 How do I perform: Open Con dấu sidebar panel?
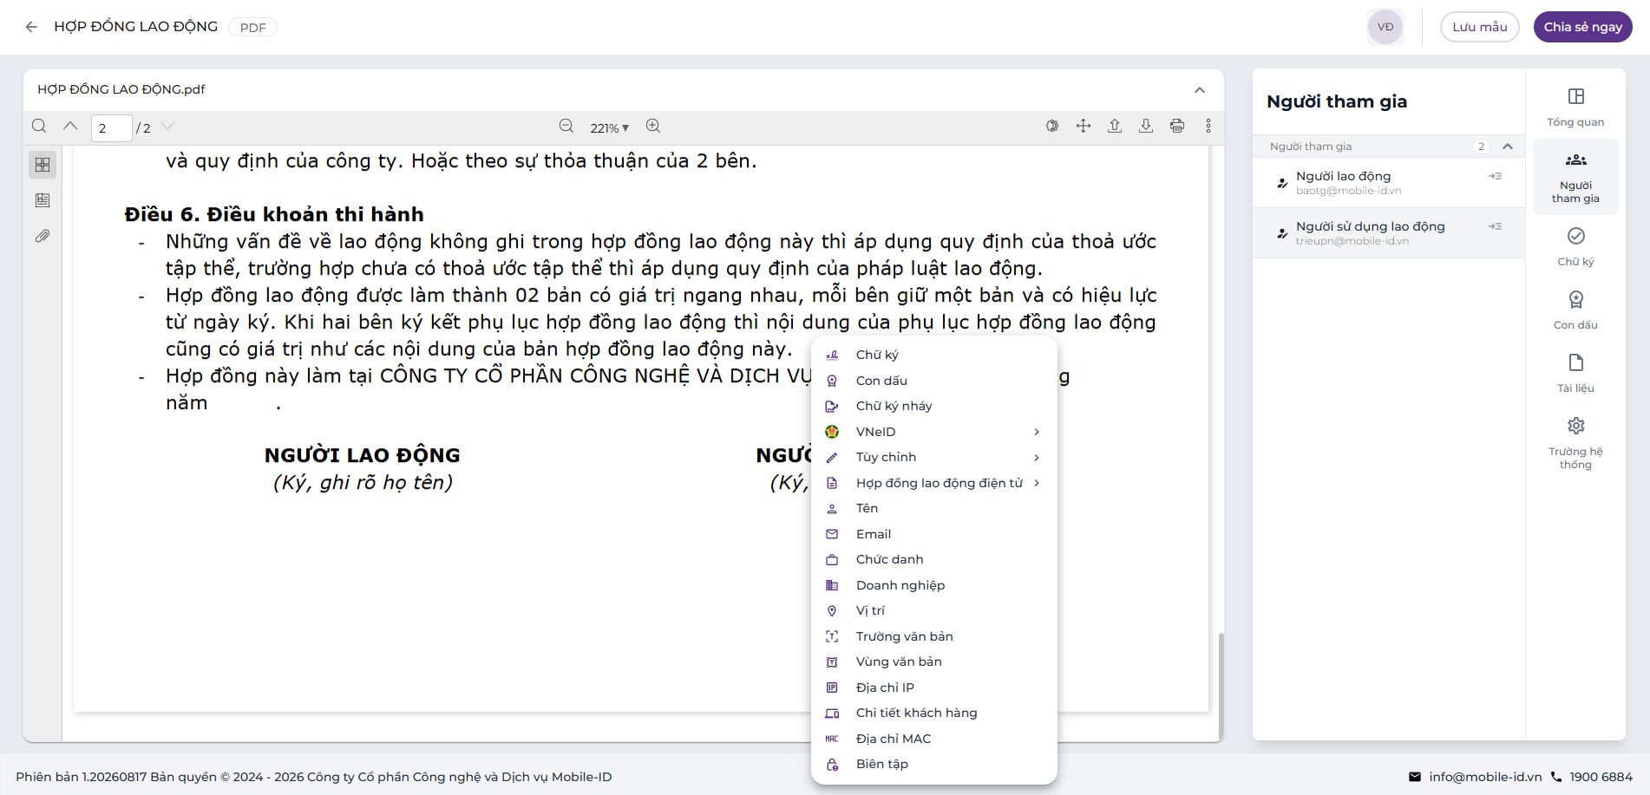tap(1575, 310)
